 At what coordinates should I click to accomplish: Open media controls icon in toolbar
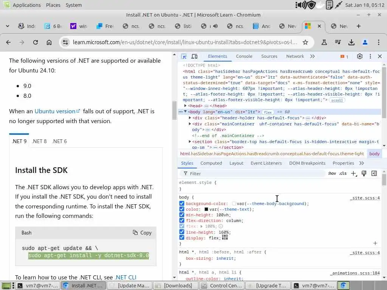tap(338, 42)
